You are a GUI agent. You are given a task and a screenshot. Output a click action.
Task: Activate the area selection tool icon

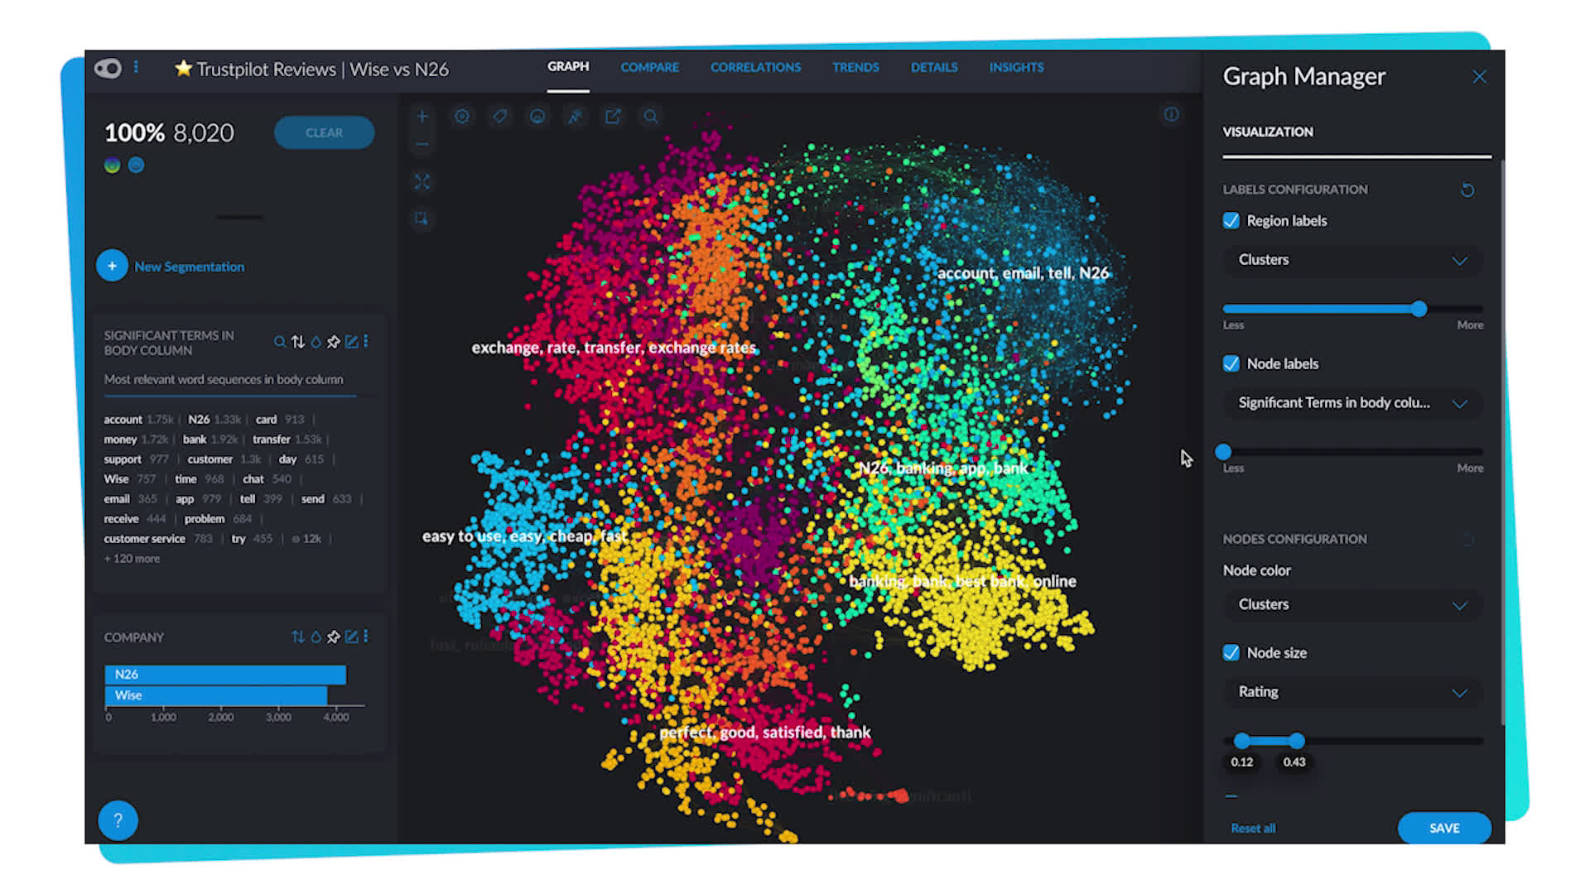click(422, 219)
